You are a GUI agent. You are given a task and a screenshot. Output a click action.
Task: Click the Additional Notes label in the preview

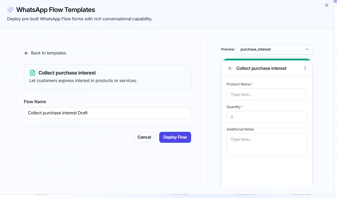[x=240, y=129]
